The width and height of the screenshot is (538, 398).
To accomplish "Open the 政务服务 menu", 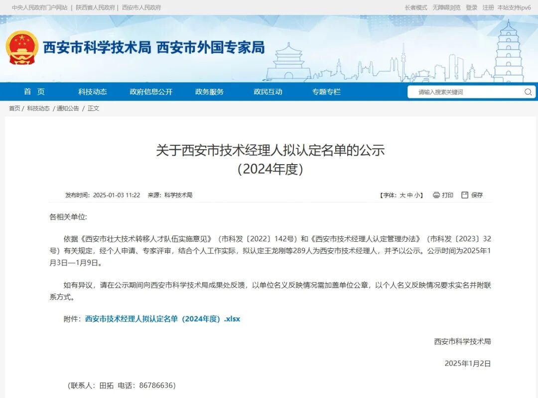I will pyautogui.click(x=209, y=92).
